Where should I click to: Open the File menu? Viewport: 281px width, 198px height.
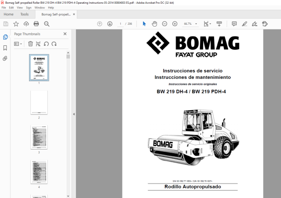pyautogui.click(x=4, y=7)
